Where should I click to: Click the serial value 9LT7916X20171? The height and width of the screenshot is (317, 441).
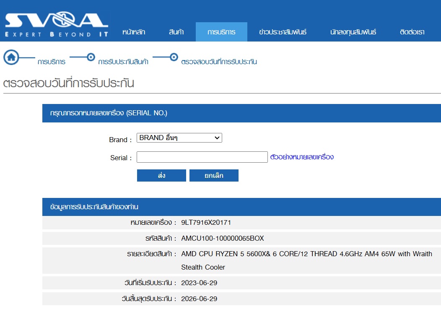pos(206,222)
